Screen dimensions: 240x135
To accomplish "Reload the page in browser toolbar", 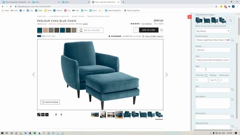I will (11, 7).
